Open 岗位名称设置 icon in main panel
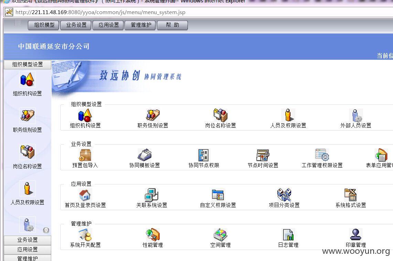The image size is (393, 261). click(220, 115)
